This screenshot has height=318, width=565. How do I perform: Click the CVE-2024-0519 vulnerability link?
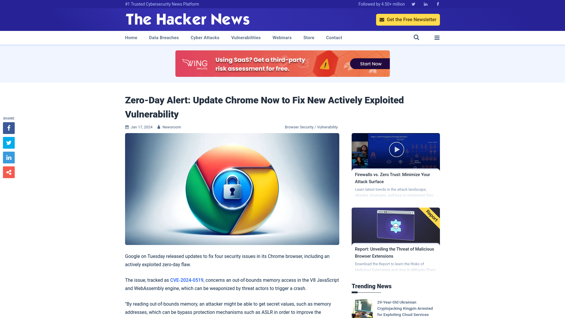[x=187, y=280]
